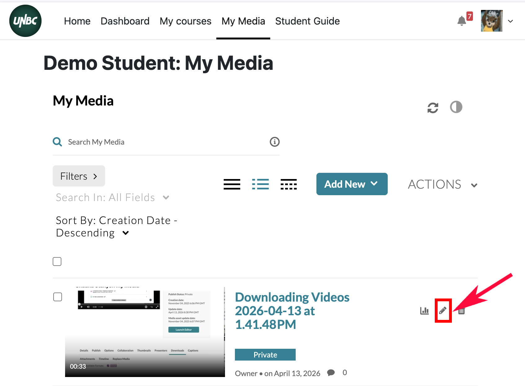This screenshot has height=386, width=525.
Task: Open search info tooltip icon
Action: [x=275, y=142]
